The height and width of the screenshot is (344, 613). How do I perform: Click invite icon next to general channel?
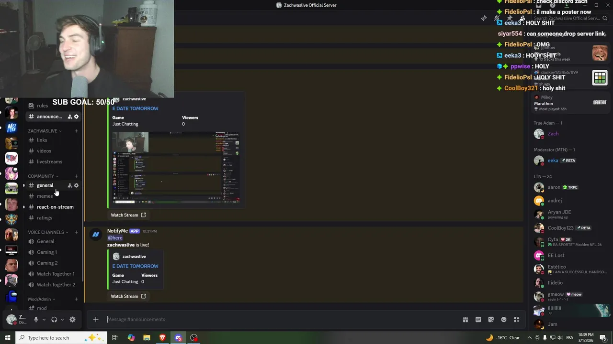69,185
